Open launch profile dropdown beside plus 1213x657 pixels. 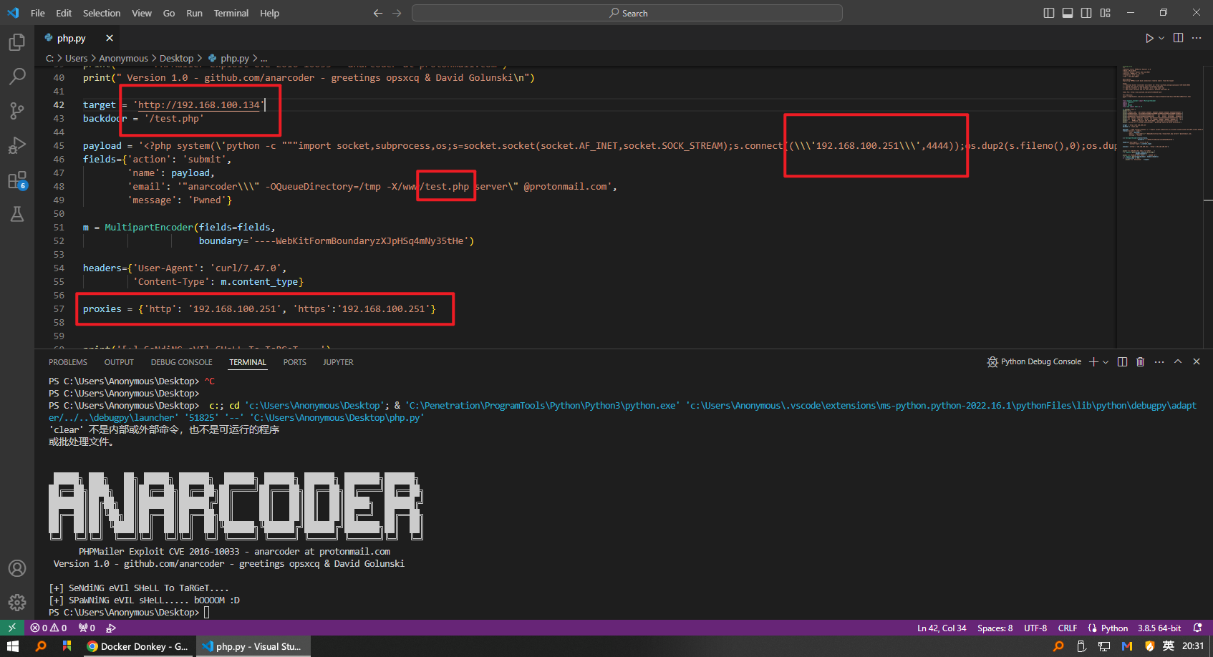pos(1106,361)
